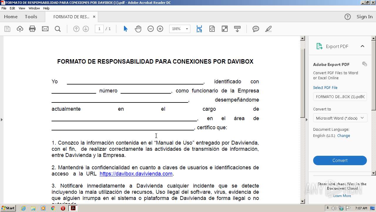Click the volume speaker tray icon
Image resolution: width=376 pixels, height=212 pixels.
334,208
